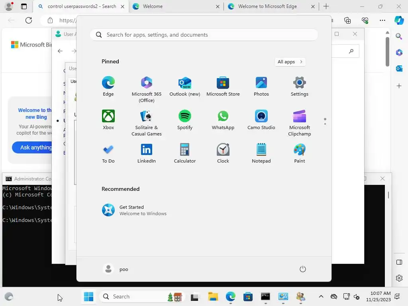Open Edge from pinned apps
The height and width of the screenshot is (306, 408).
(x=108, y=86)
